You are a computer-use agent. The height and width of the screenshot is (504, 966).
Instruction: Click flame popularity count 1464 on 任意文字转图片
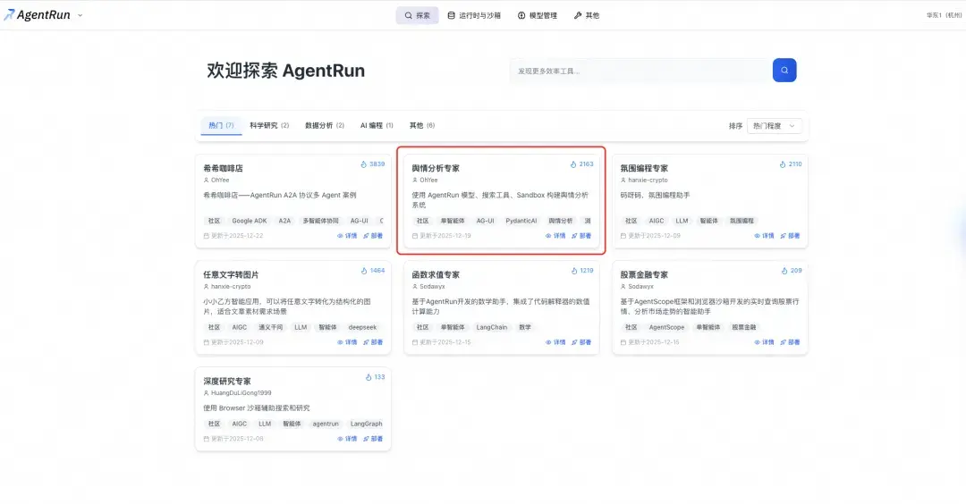coord(373,271)
